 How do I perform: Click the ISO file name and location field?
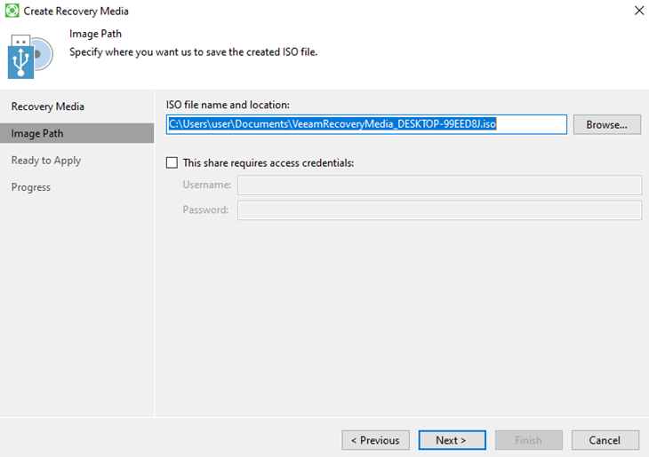(365, 125)
